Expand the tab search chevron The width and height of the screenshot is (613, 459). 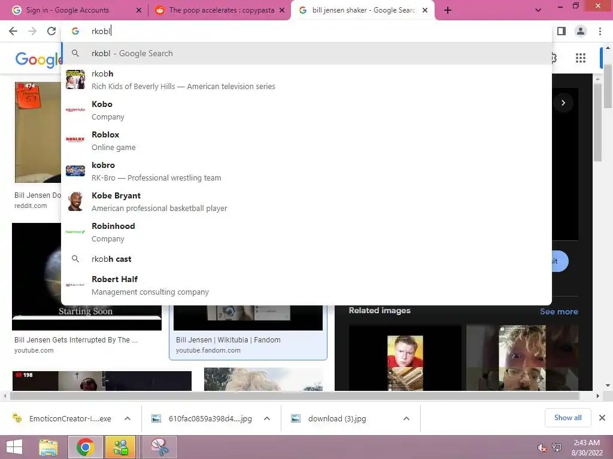pyautogui.click(x=538, y=10)
